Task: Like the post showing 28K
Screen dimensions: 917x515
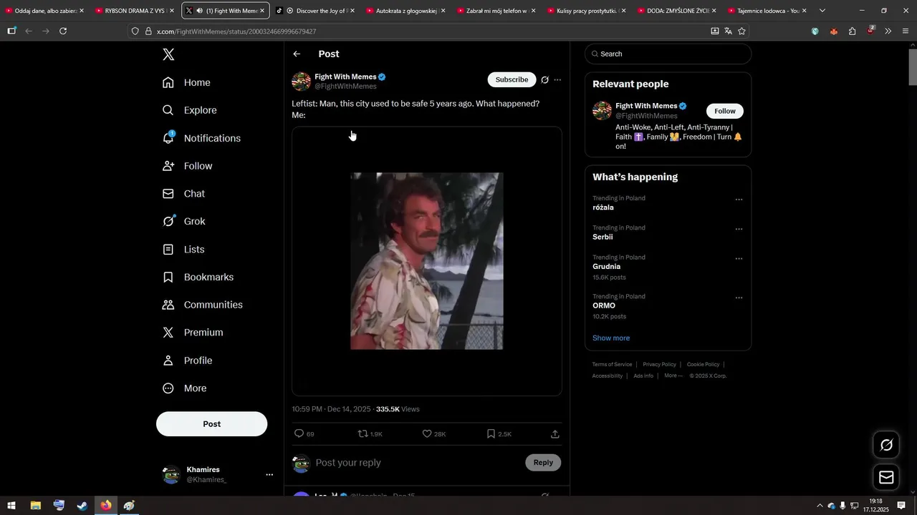Action: pos(433,433)
